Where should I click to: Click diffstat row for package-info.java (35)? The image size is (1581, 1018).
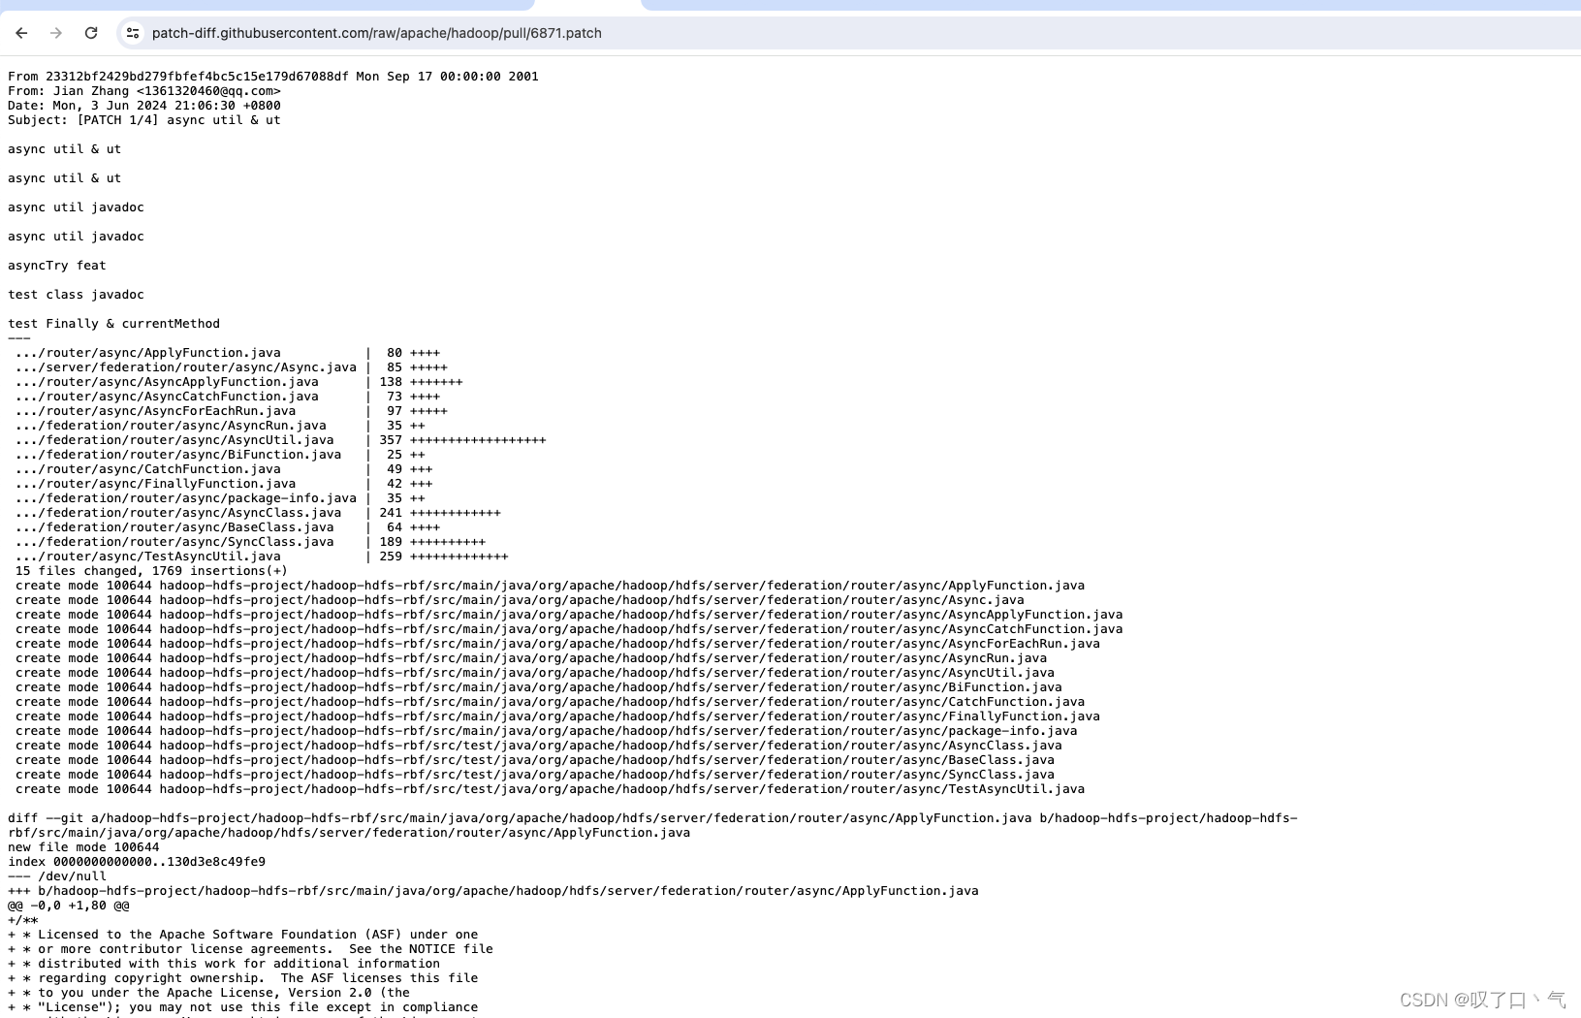coord(220,498)
